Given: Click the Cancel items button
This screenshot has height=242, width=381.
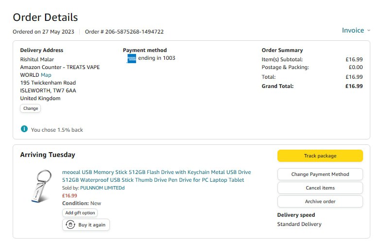Looking at the screenshot, I should tap(320, 188).
